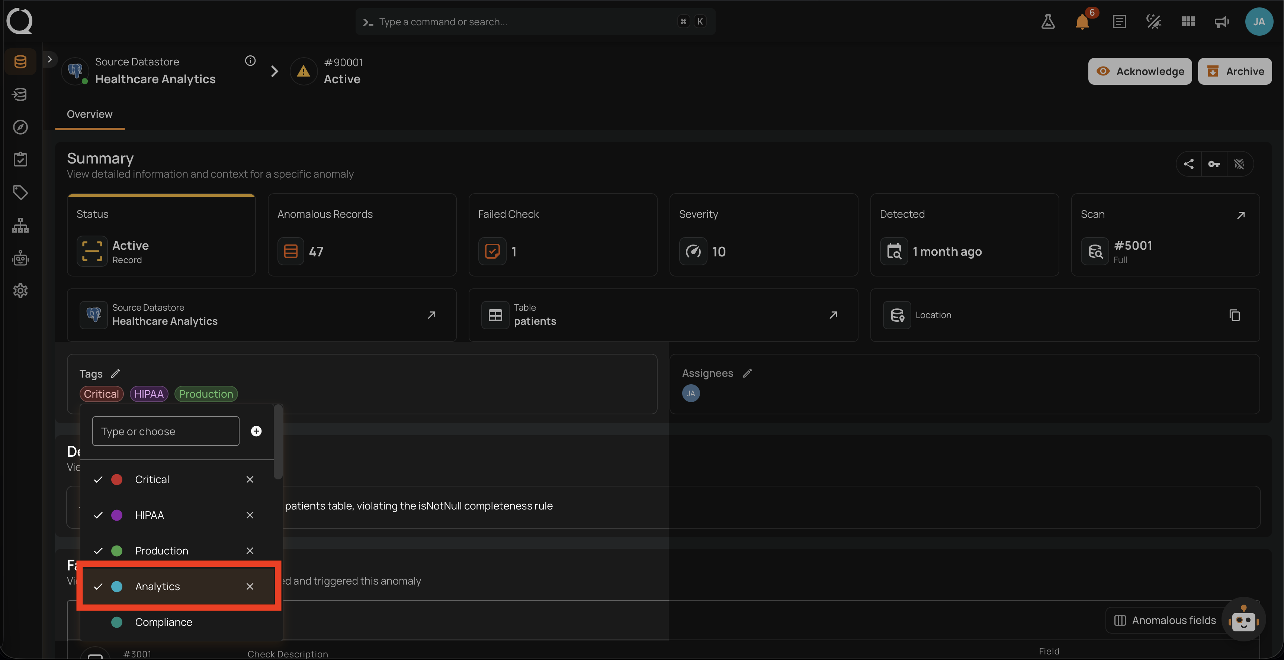Click the purple HIPAA color dot
The width and height of the screenshot is (1284, 660).
(x=117, y=515)
